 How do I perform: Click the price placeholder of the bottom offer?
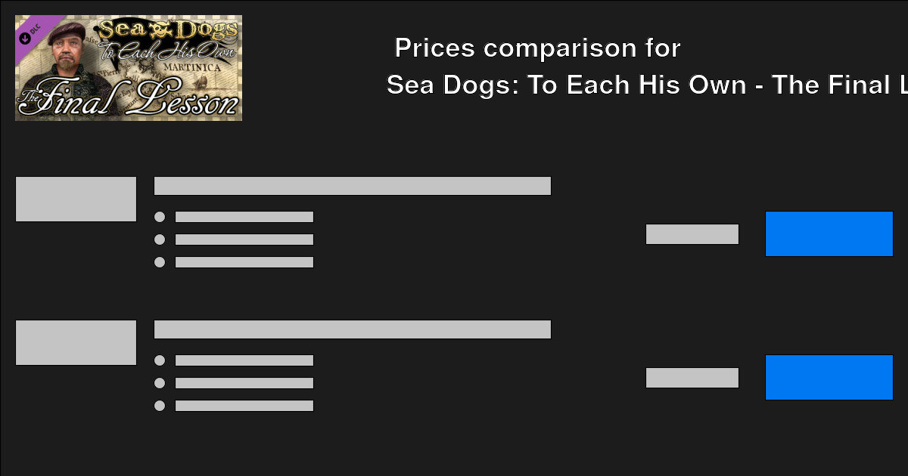692,377
